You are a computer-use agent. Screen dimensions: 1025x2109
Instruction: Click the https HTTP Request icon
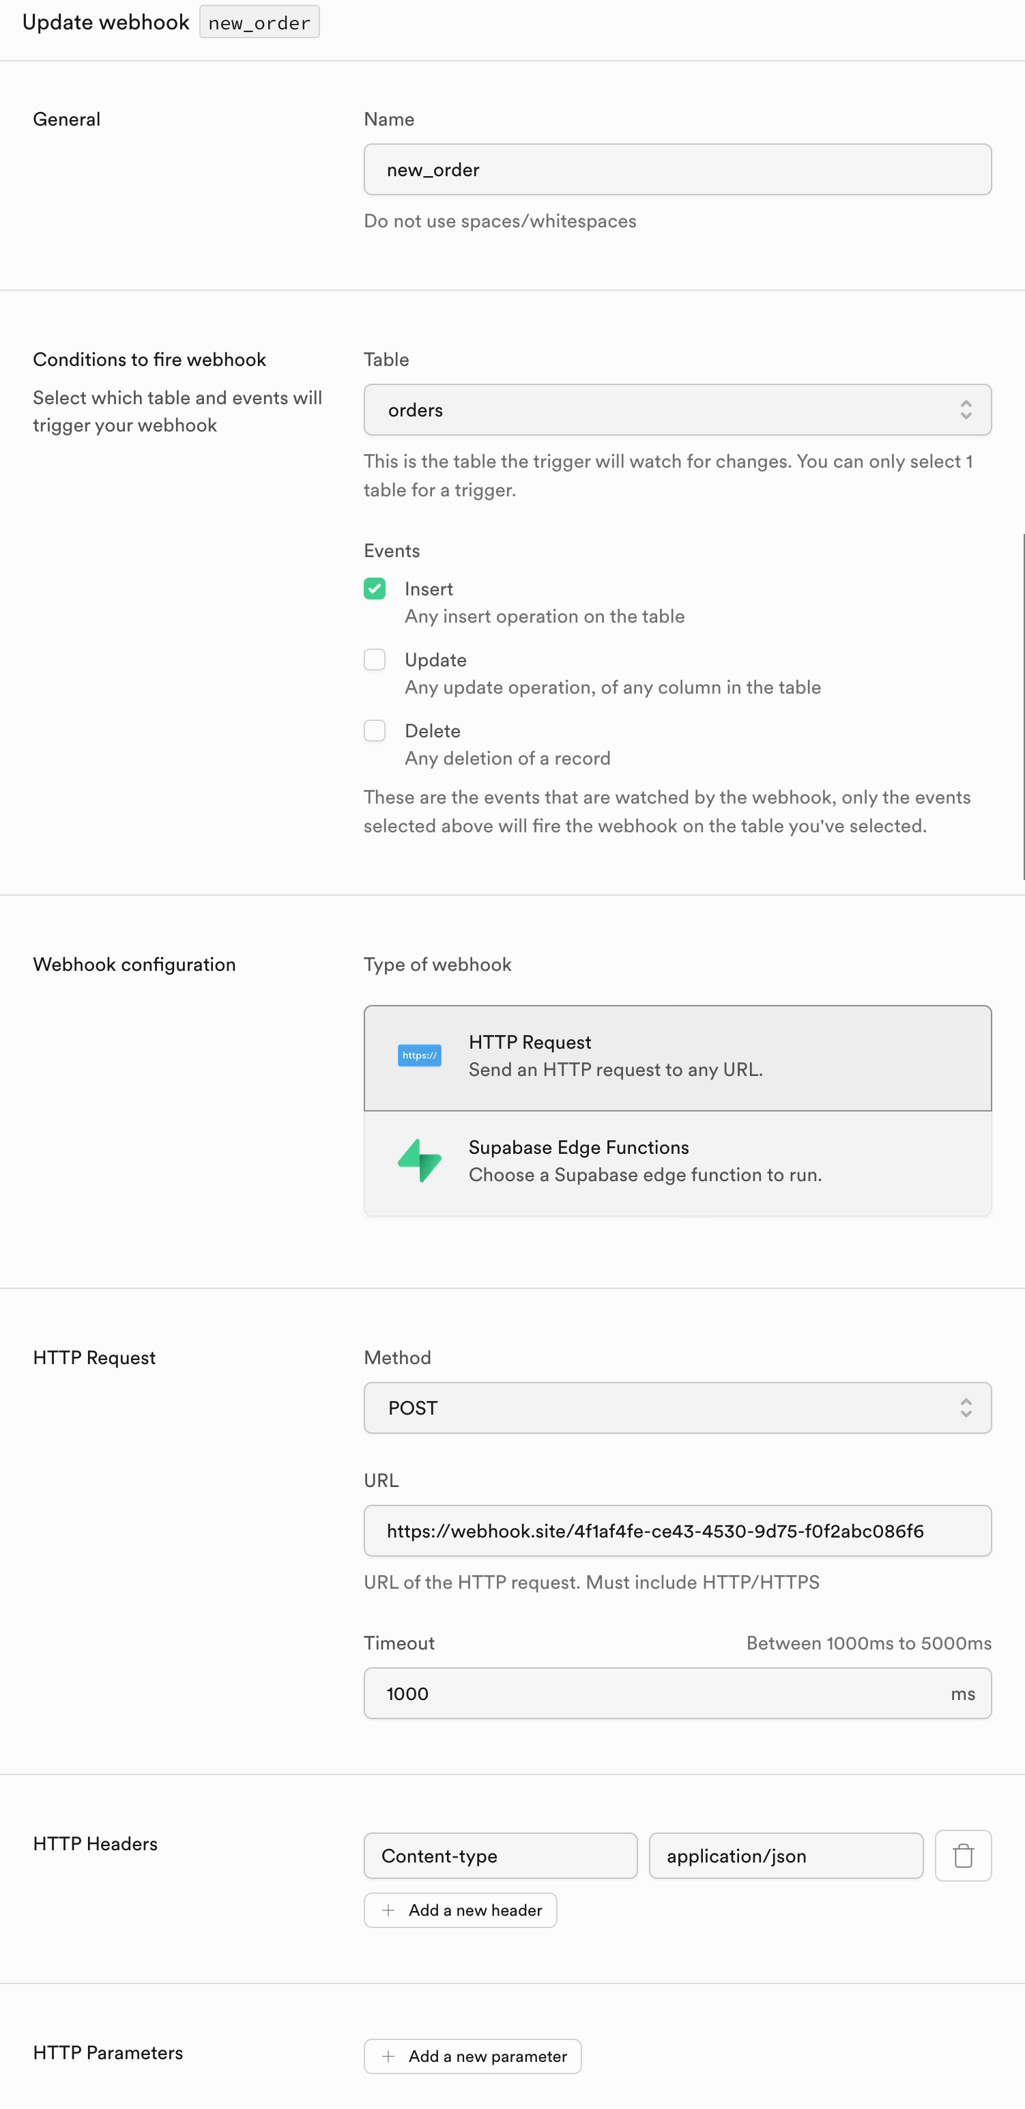pos(419,1056)
